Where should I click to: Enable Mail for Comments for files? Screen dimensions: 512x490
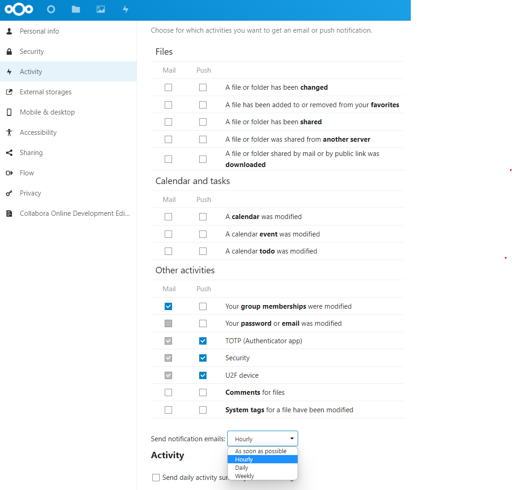[x=168, y=392]
